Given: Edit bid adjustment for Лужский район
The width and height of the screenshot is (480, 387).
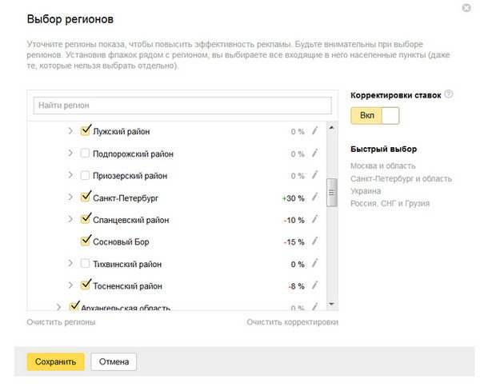Looking at the screenshot, I should [x=314, y=131].
